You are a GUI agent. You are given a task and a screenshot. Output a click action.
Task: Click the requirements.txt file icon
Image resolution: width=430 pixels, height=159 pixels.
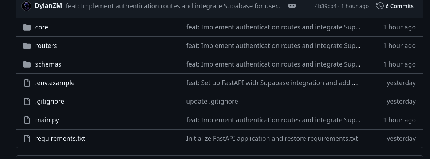(x=27, y=139)
